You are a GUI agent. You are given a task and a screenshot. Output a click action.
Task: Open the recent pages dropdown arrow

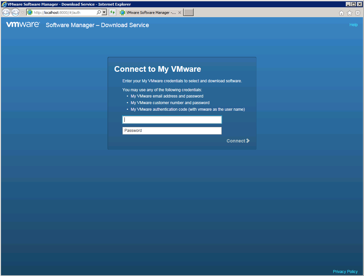point(23,13)
